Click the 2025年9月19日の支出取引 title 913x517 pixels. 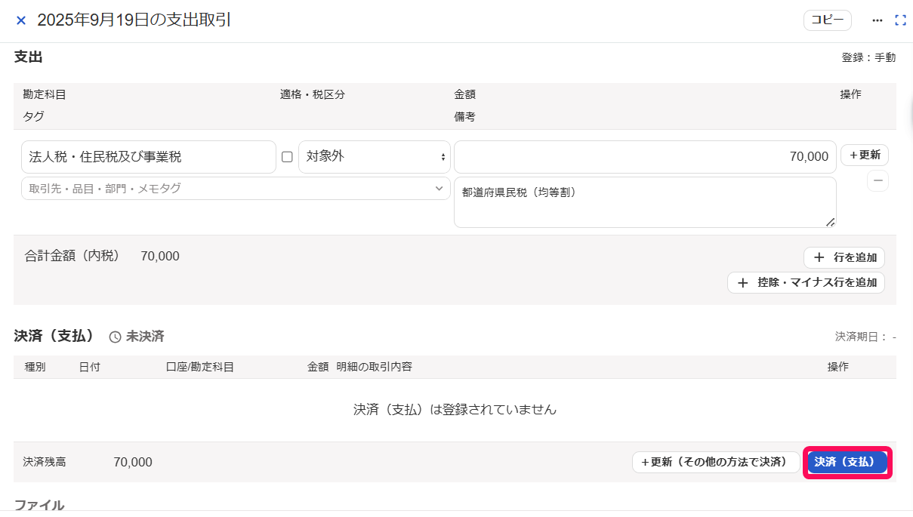click(x=134, y=20)
